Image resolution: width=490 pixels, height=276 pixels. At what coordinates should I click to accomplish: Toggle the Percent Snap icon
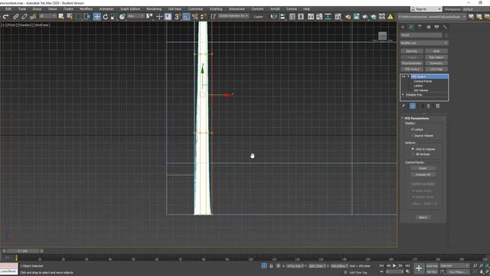(195, 17)
